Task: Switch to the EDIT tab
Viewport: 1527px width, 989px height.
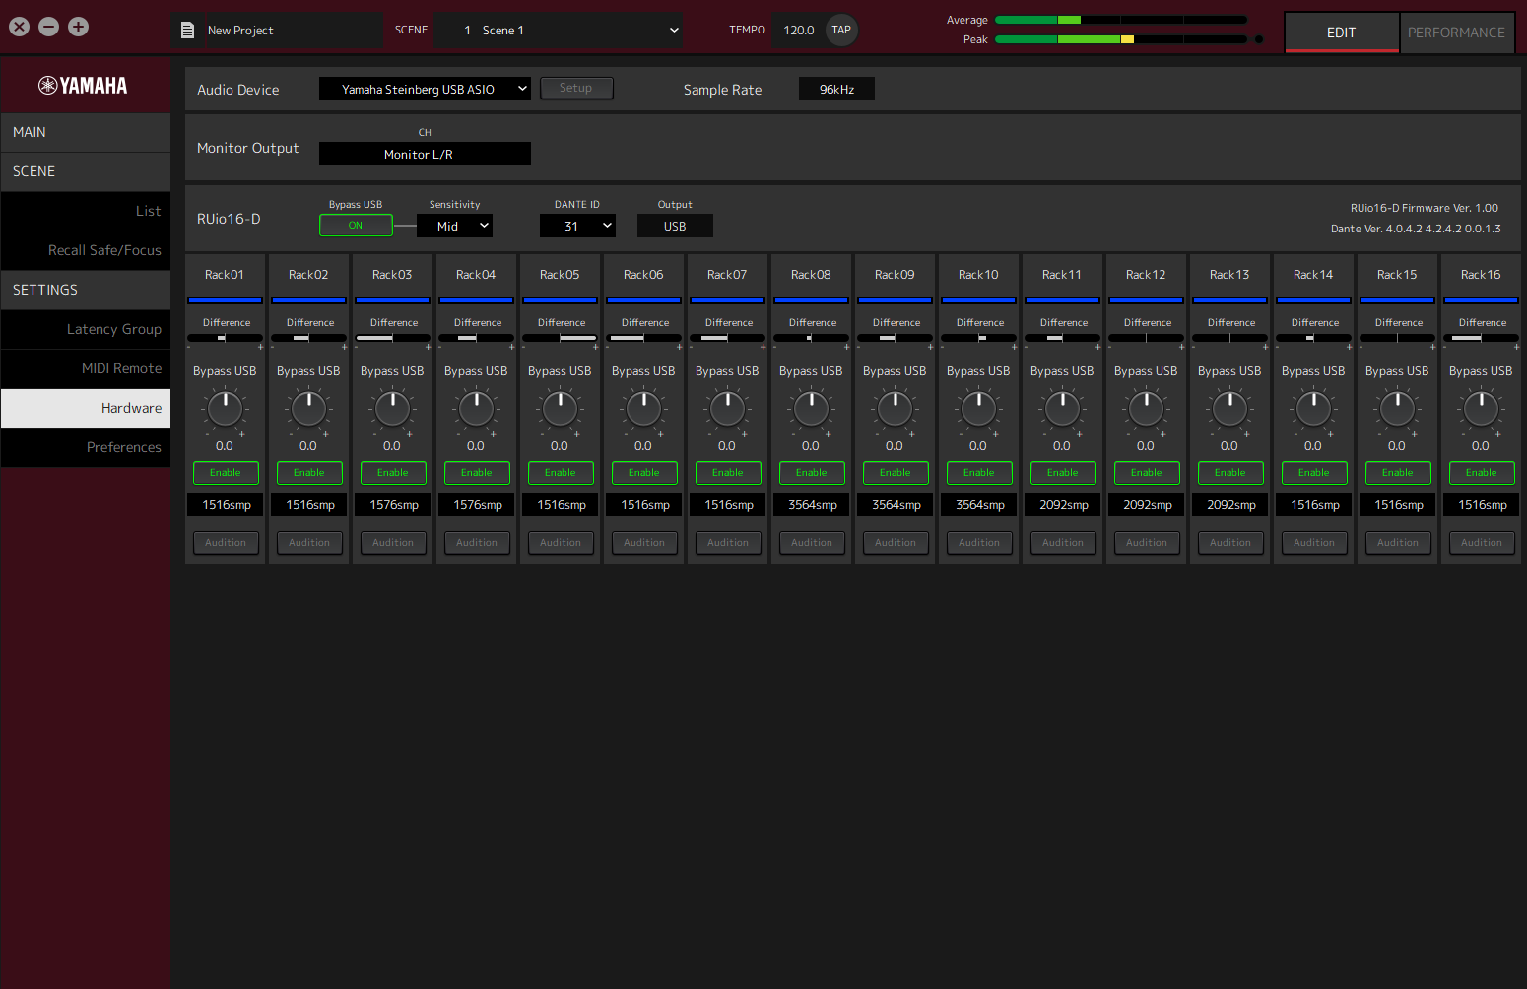Action: tap(1341, 33)
